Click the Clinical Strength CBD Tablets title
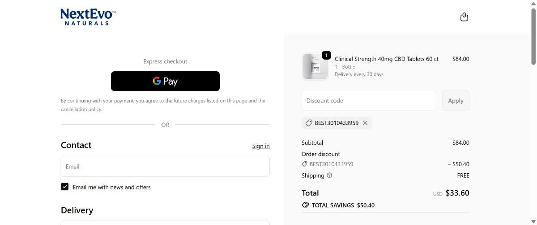Screen dimensions: 537x225 point(386,59)
